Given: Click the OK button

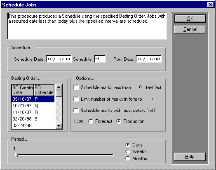Looking at the screenshot, I should (x=190, y=18).
